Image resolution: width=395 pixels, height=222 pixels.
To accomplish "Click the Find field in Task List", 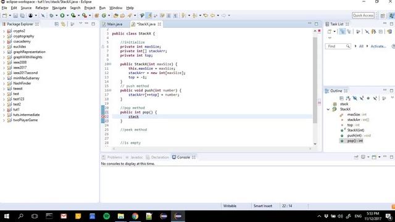I will (x=338, y=46).
